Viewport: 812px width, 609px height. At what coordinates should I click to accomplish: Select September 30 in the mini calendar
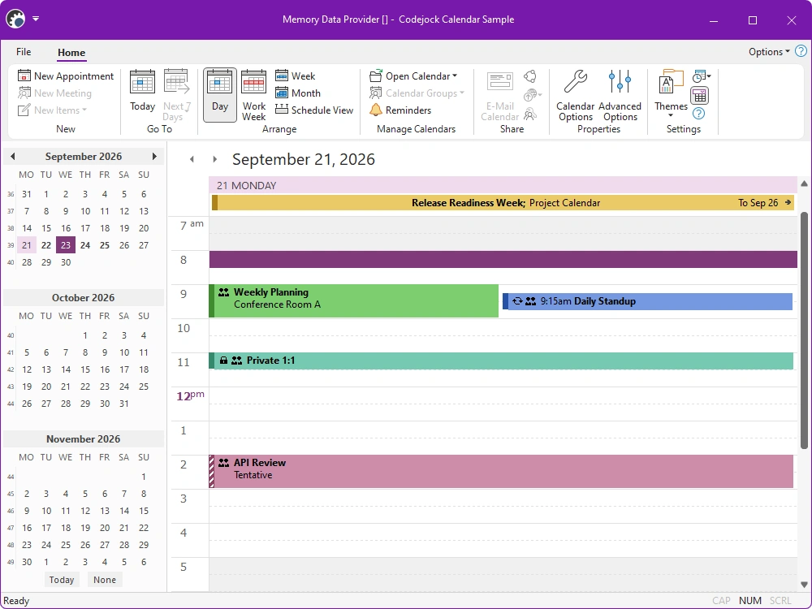pyautogui.click(x=66, y=262)
